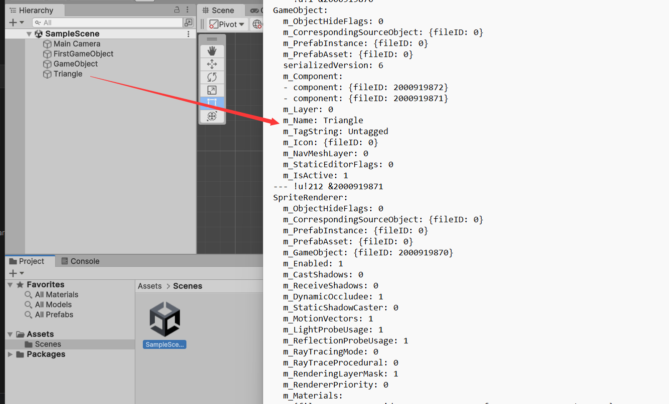Click the Global/Local handle rotation globe icon

click(257, 24)
